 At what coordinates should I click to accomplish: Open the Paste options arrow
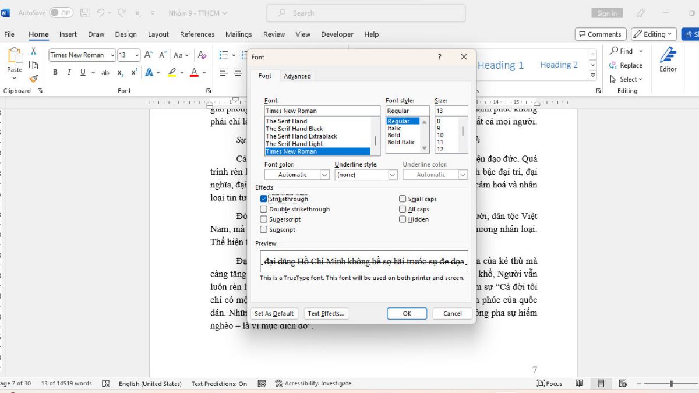point(15,78)
